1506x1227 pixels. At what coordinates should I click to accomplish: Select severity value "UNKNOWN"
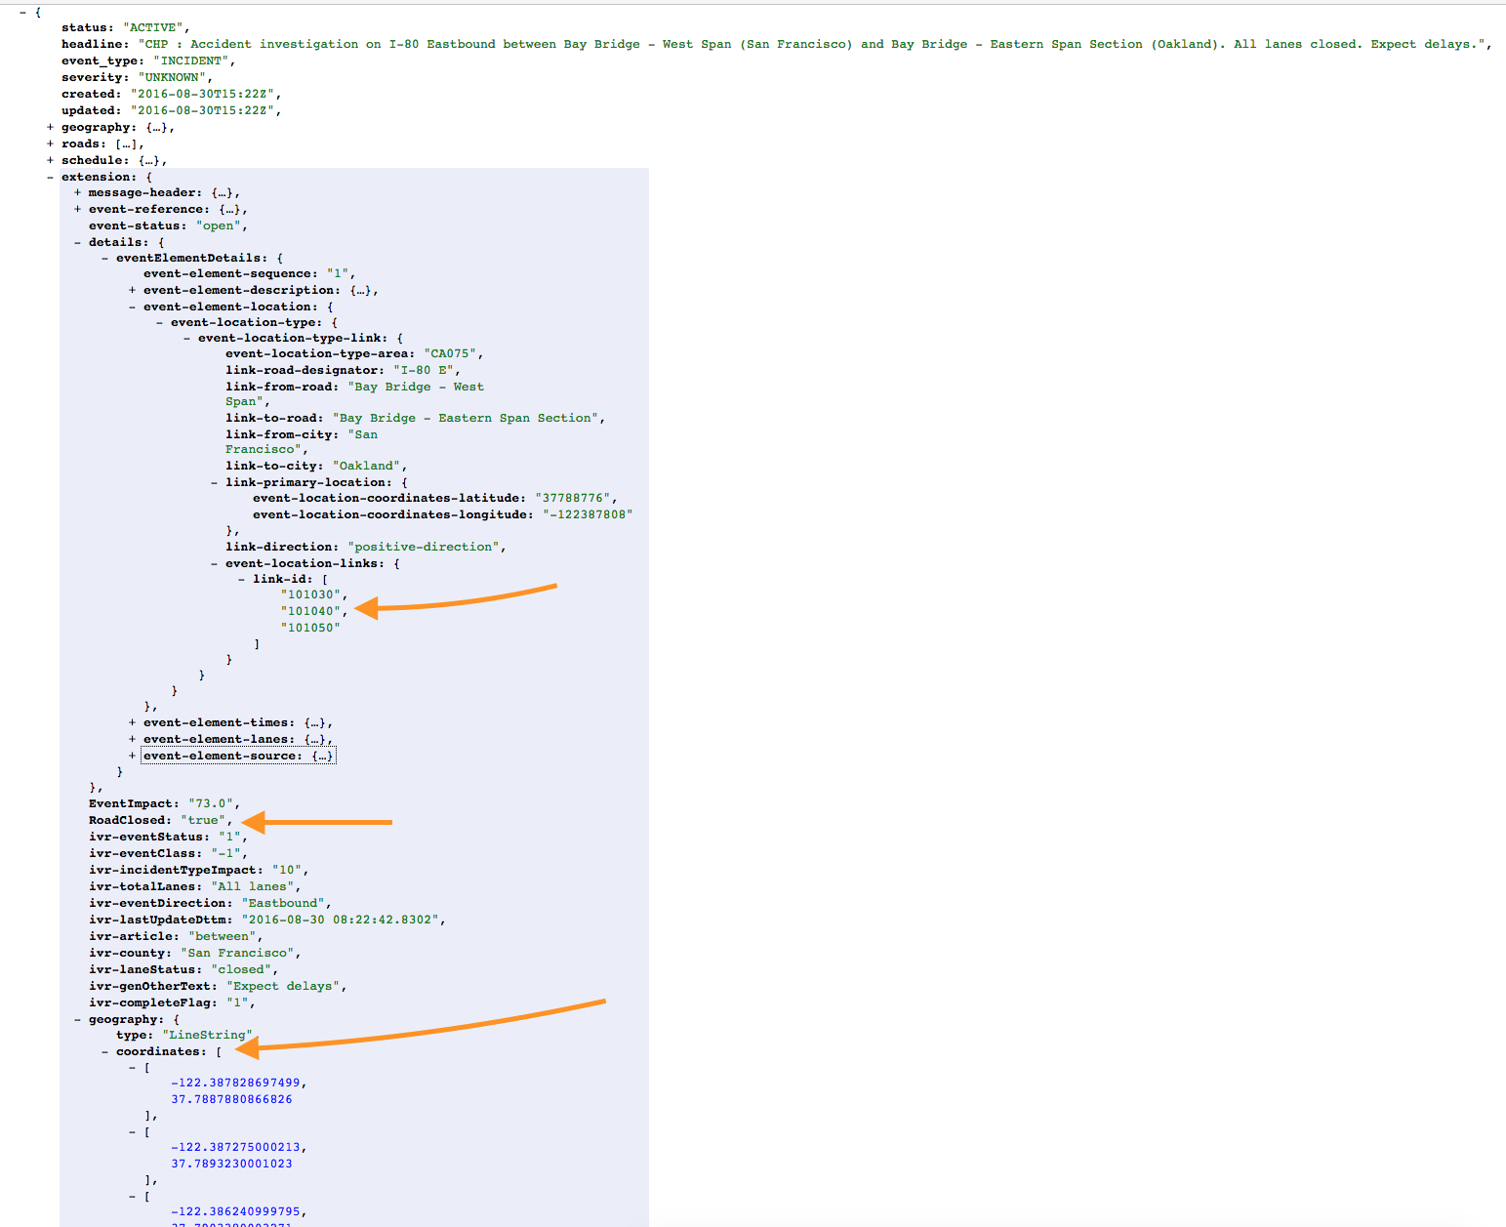point(171,78)
